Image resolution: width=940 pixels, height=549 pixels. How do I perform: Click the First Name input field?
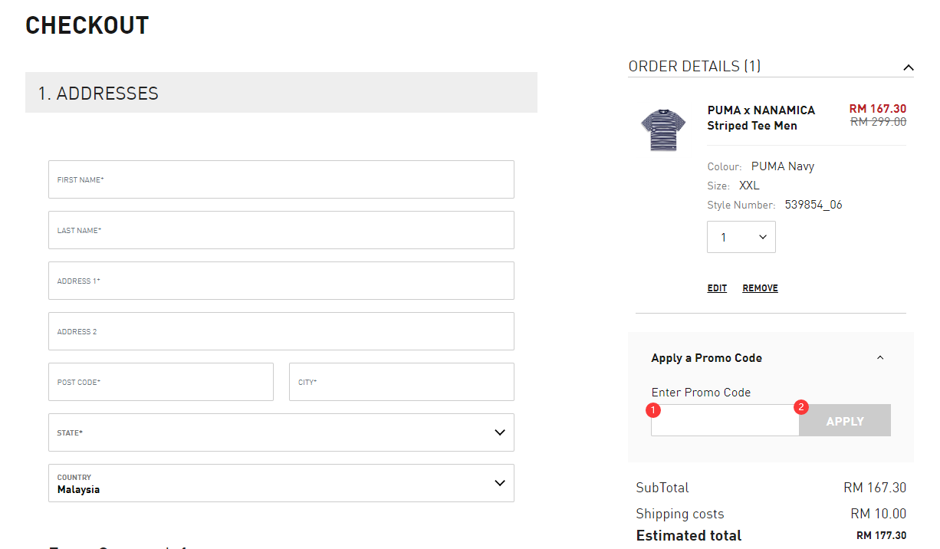(281, 179)
